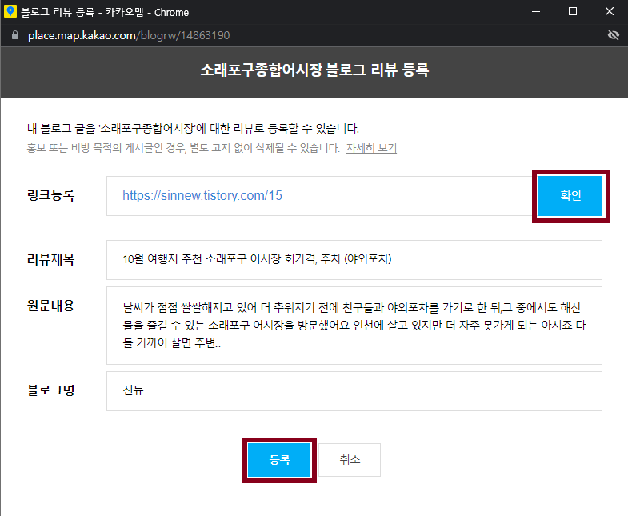Screen dimensions: 628x516
Task: Click the heading 소래포구종합어시장 블로그 리뷰 등록
Action: 314,70
